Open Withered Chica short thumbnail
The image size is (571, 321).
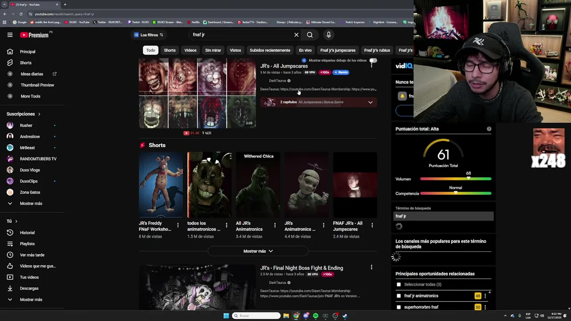[258, 185]
